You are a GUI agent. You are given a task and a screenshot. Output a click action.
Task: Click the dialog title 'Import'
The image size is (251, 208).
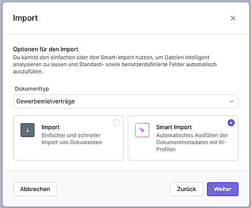[x=25, y=18]
